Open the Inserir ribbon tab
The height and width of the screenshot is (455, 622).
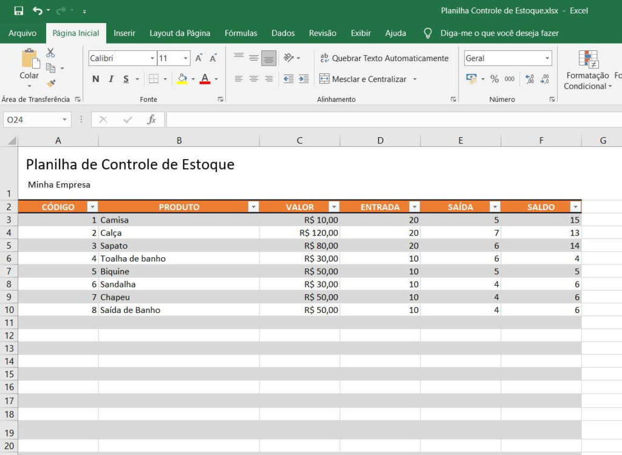tap(125, 33)
